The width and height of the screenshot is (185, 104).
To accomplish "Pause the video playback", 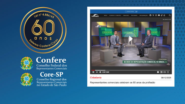I will click(93, 72).
